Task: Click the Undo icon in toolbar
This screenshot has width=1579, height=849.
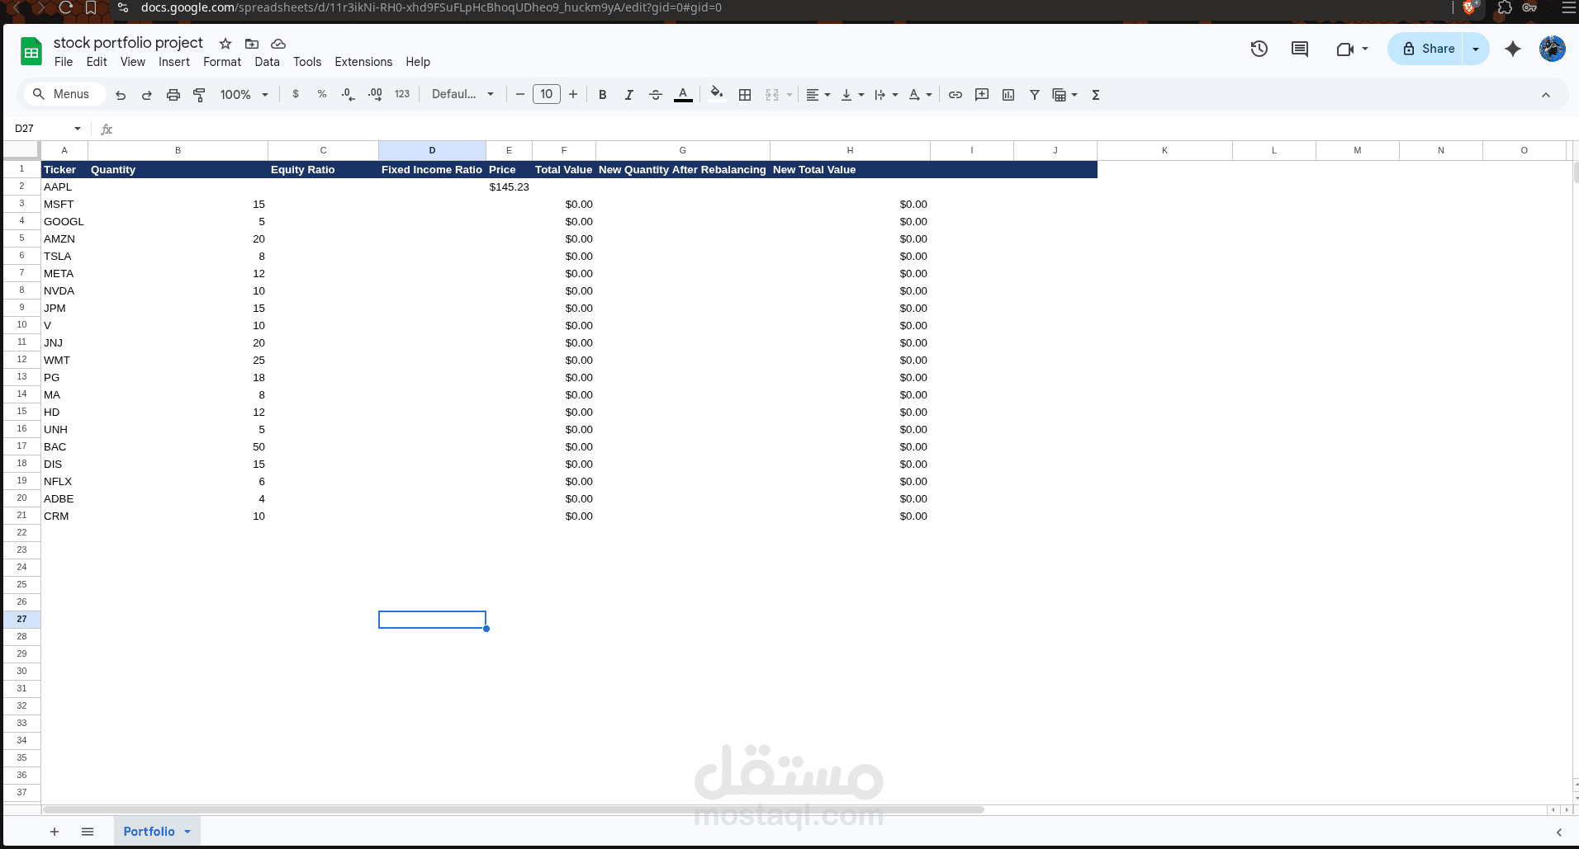Action: point(121,95)
